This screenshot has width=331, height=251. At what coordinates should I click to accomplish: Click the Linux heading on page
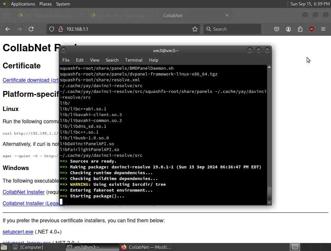click(11, 109)
